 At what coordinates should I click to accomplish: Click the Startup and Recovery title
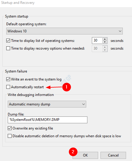coord(18,3)
